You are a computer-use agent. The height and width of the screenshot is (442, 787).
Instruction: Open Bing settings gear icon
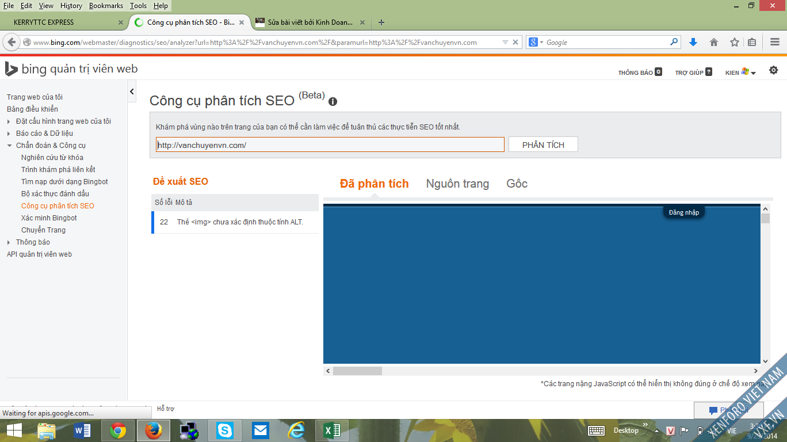(x=773, y=70)
